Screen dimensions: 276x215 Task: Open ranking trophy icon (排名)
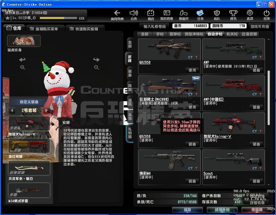(233, 15)
